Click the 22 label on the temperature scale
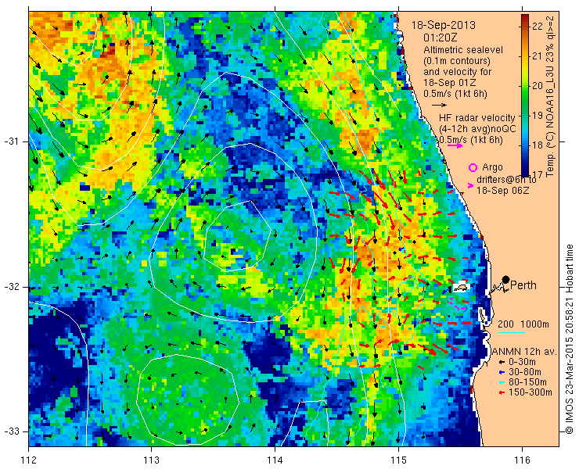 tap(538, 27)
